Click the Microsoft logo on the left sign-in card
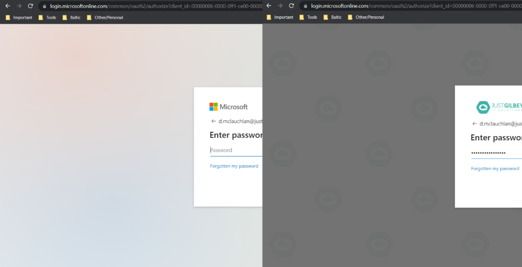Viewport: 522px width, 267px height. click(x=228, y=107)
